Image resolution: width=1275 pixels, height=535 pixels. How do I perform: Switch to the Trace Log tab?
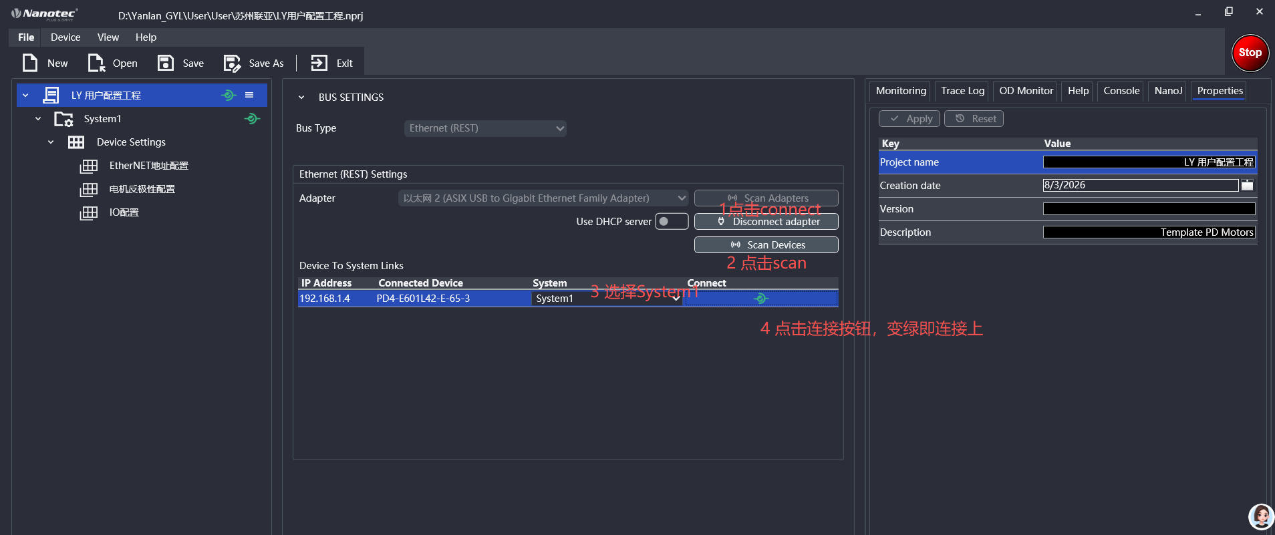click(962, 91)
